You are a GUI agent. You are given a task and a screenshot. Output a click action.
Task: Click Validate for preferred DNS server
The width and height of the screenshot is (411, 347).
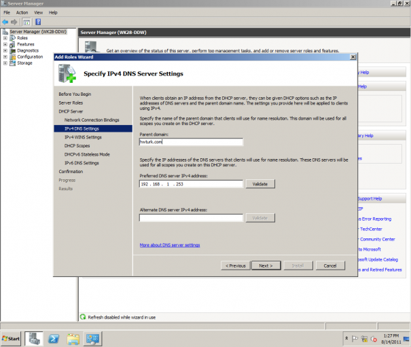pyautogui.click(x=260, y=184)
